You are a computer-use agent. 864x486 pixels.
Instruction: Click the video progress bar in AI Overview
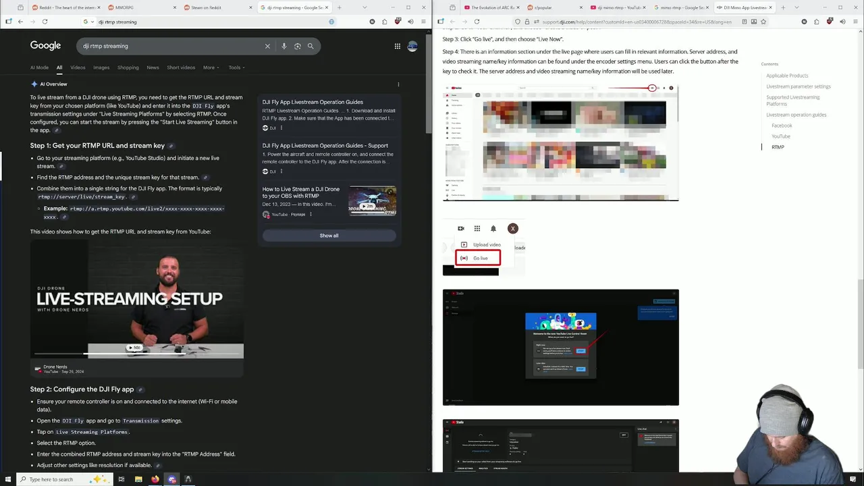(136, 353)
